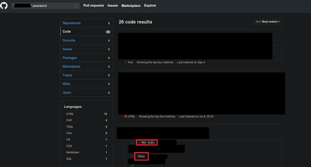Viewport: 311px width, 167px height.
Task: Click the 10 count beside HTML
Action: [x=106, y=114]
